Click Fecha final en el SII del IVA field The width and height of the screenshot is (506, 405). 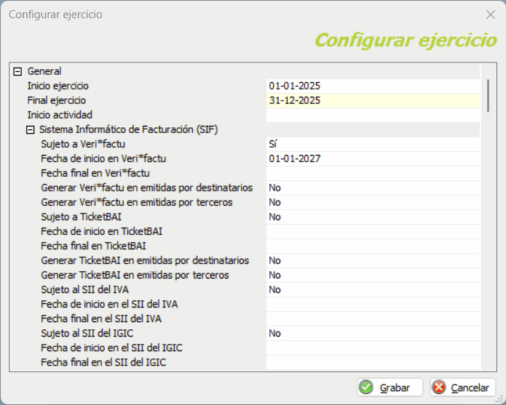click(x=373, y=318)
